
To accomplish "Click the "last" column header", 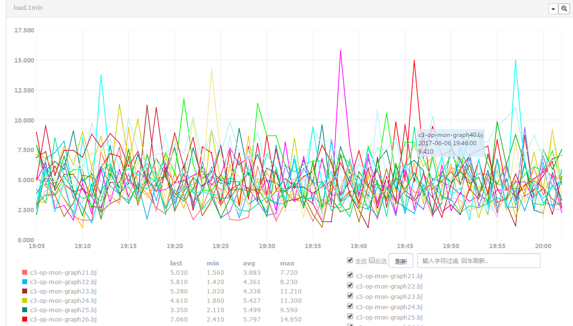I will pyautogui.click(x=176, y=263).
